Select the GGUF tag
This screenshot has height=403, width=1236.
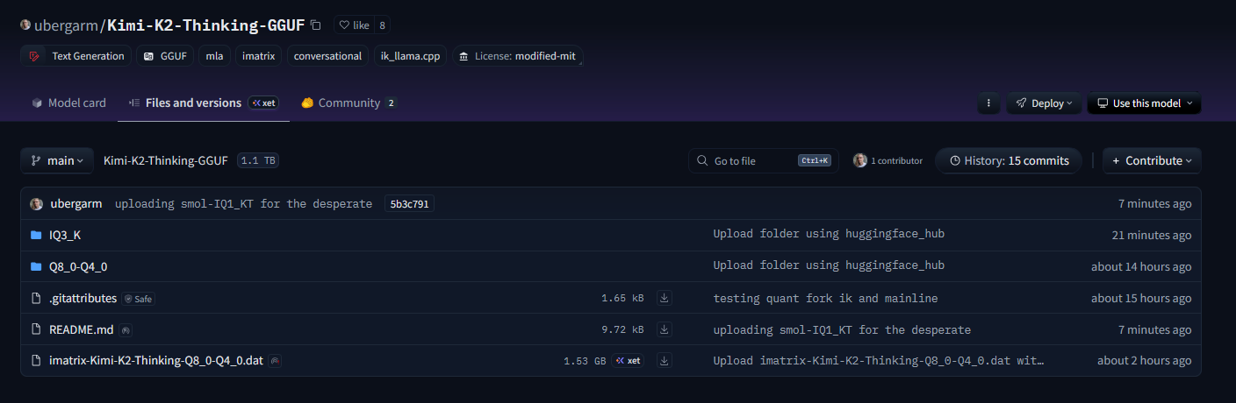coord(165,56)
